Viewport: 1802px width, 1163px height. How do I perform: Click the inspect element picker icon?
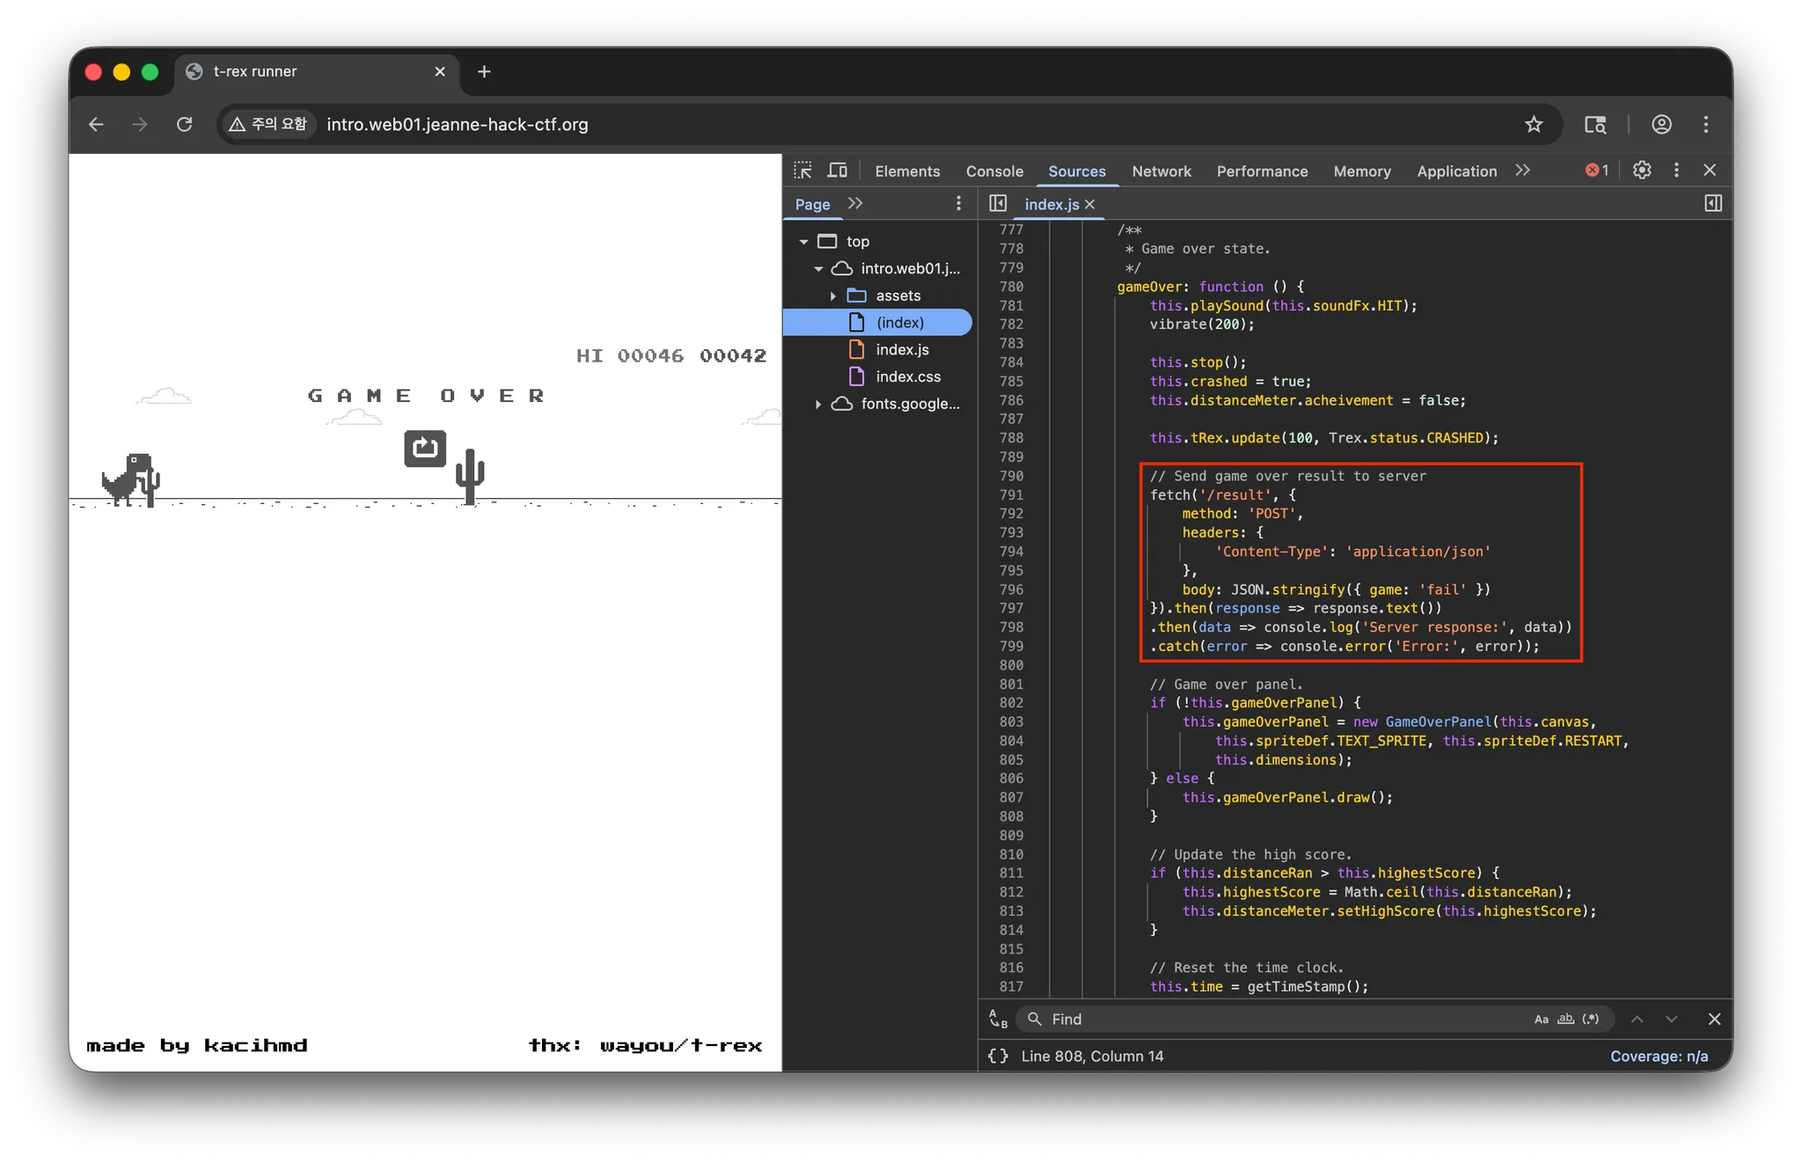tap(802, 171)
